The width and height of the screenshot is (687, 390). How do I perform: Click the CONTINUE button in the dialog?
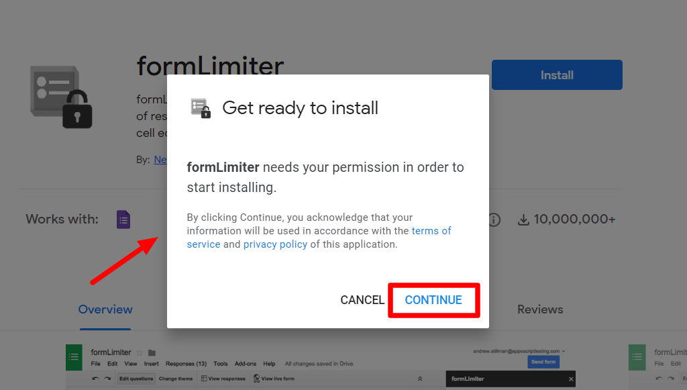click(433, 300)
